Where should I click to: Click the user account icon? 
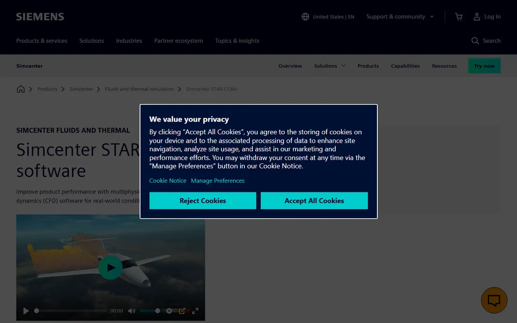click(x=477, y=16)
